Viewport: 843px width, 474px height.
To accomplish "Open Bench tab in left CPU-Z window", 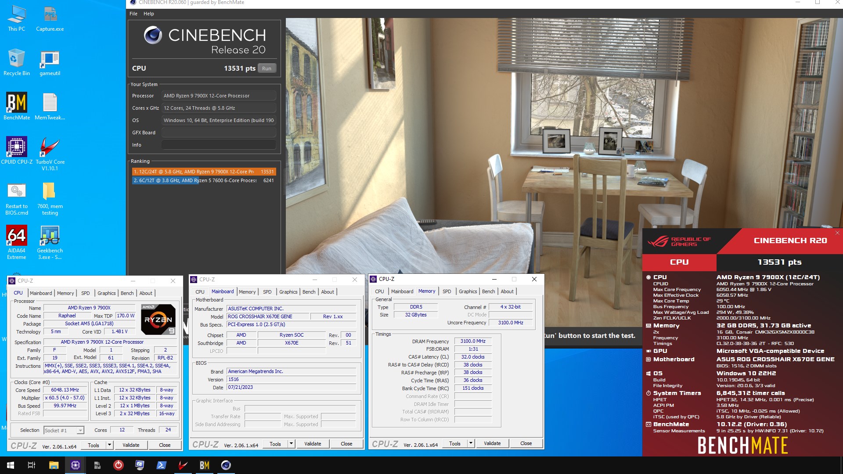I will click(127, 293).
